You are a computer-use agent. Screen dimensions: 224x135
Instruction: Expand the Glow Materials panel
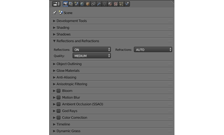54,70
